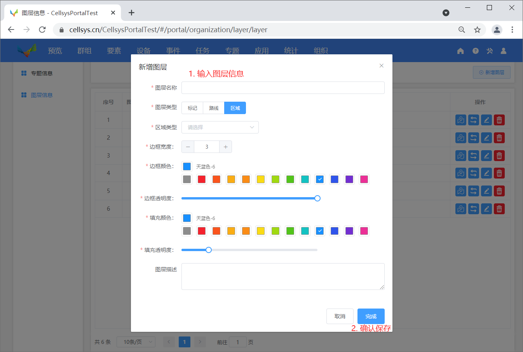Open the 预览 top menu

[55, 51]
